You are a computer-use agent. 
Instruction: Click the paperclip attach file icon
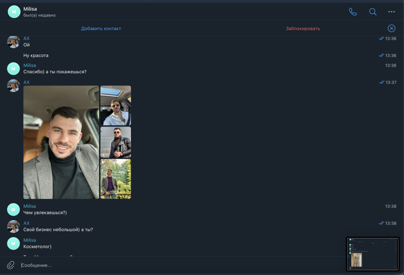[x=11, y=265]
